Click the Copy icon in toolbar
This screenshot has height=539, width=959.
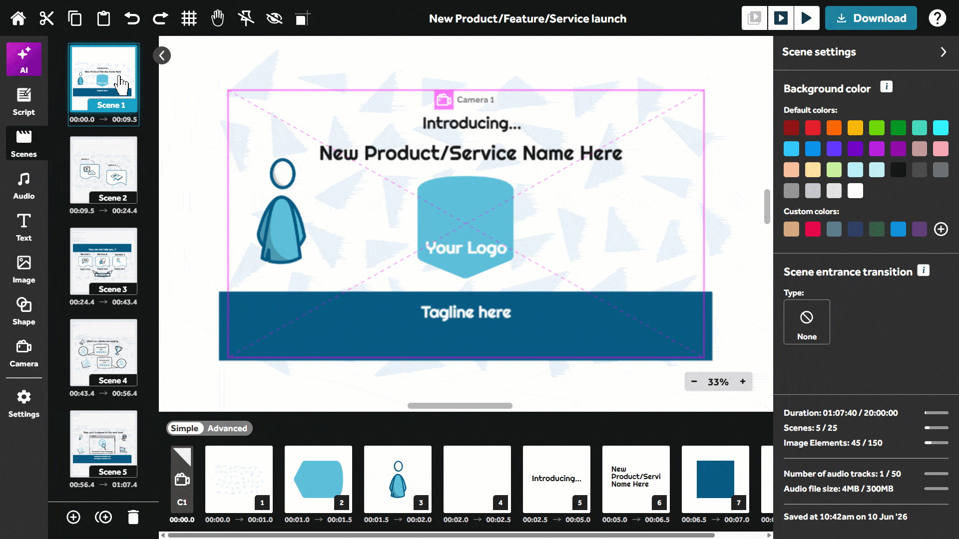pyautogui.click(x=75, y=18)
